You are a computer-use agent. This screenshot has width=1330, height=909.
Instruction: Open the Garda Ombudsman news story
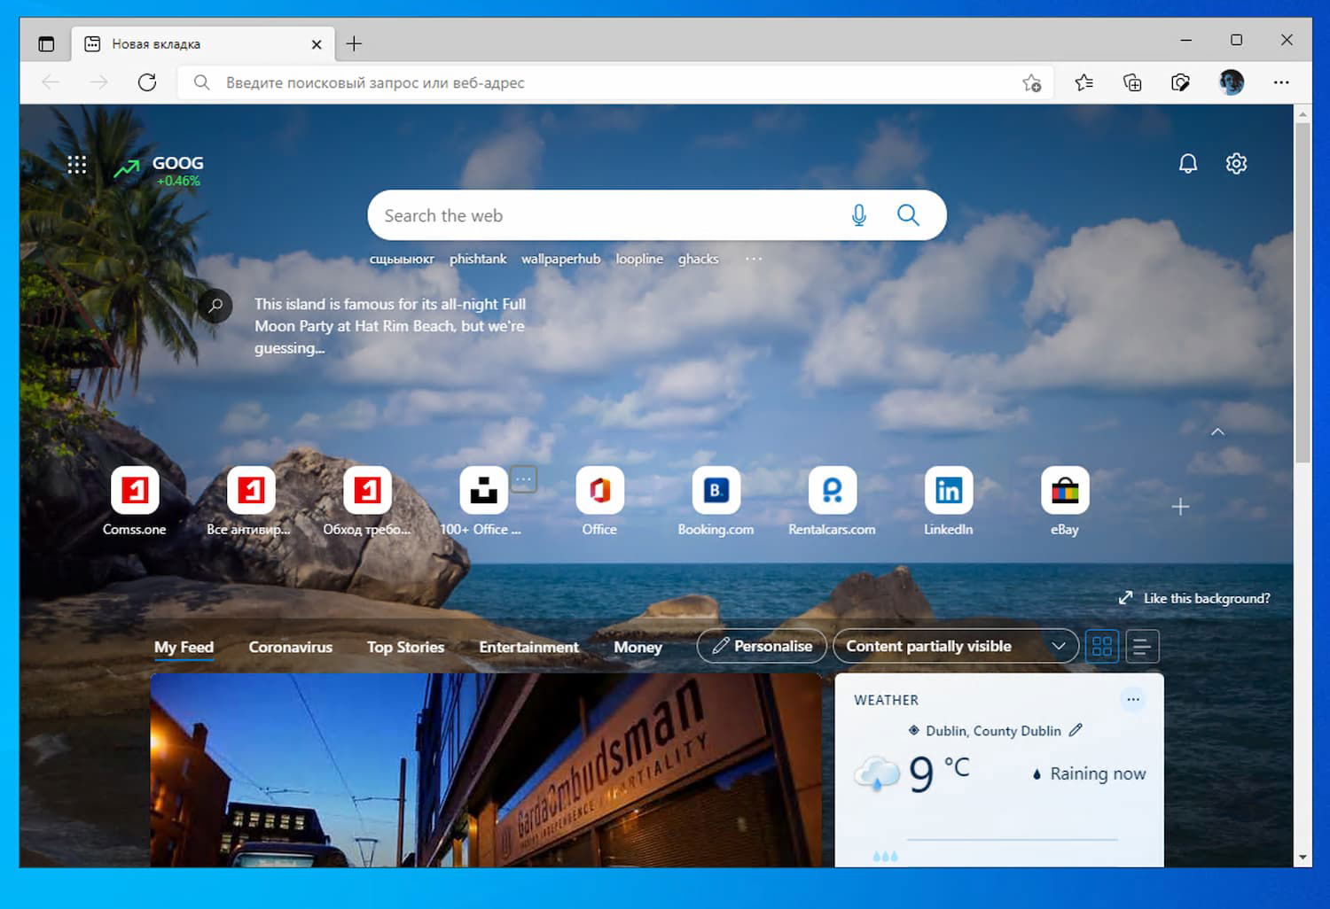[486, 769]
